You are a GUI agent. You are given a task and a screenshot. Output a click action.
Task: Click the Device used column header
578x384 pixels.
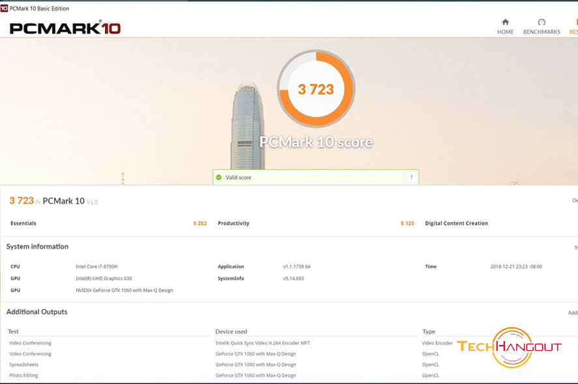pos(231,331)
